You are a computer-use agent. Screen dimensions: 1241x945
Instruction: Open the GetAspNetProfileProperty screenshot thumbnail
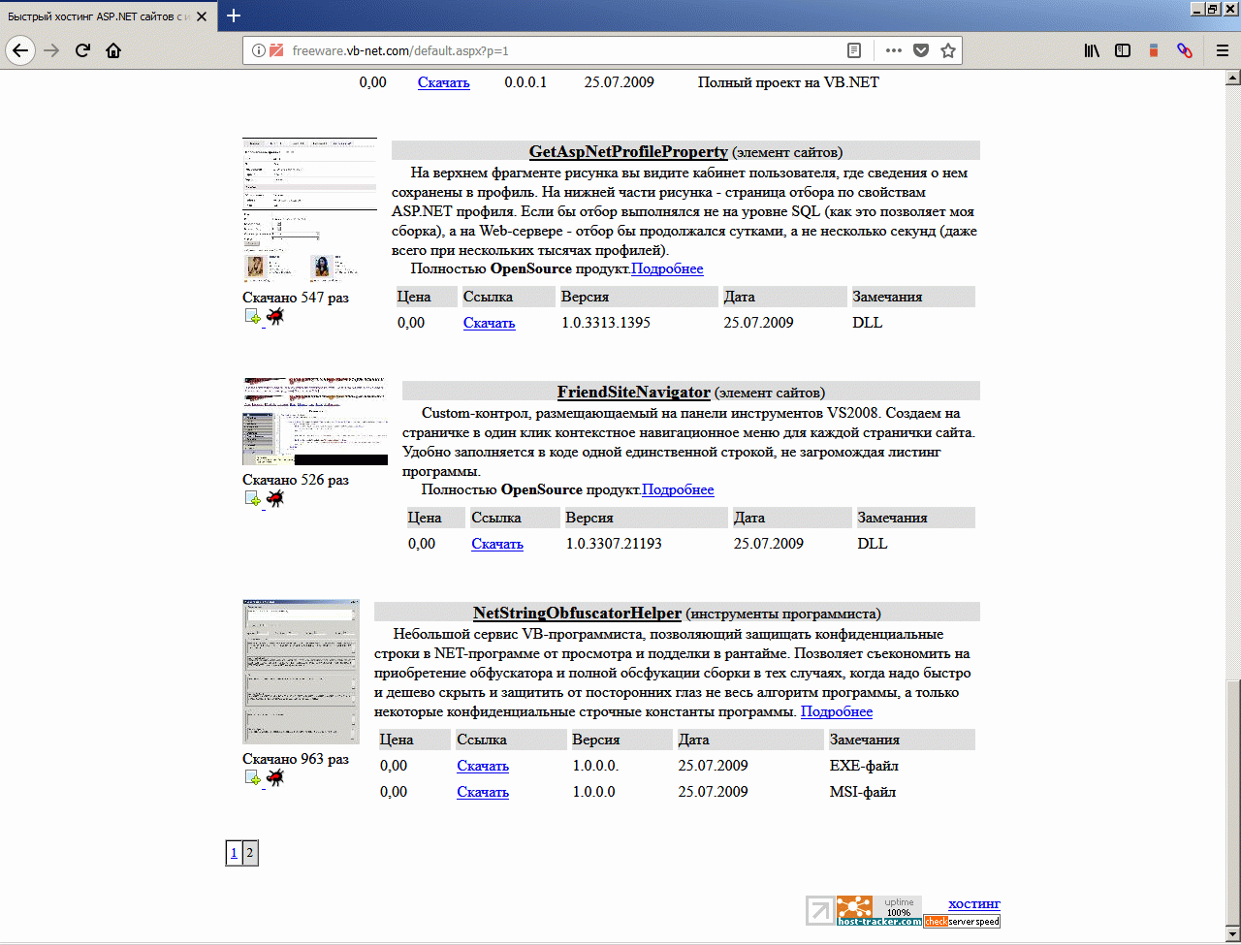(309, 210)
